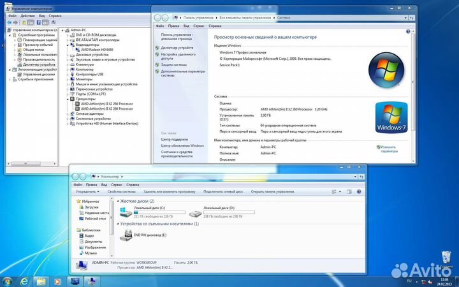Open the Видео library in Explorer sidebar

89,236
